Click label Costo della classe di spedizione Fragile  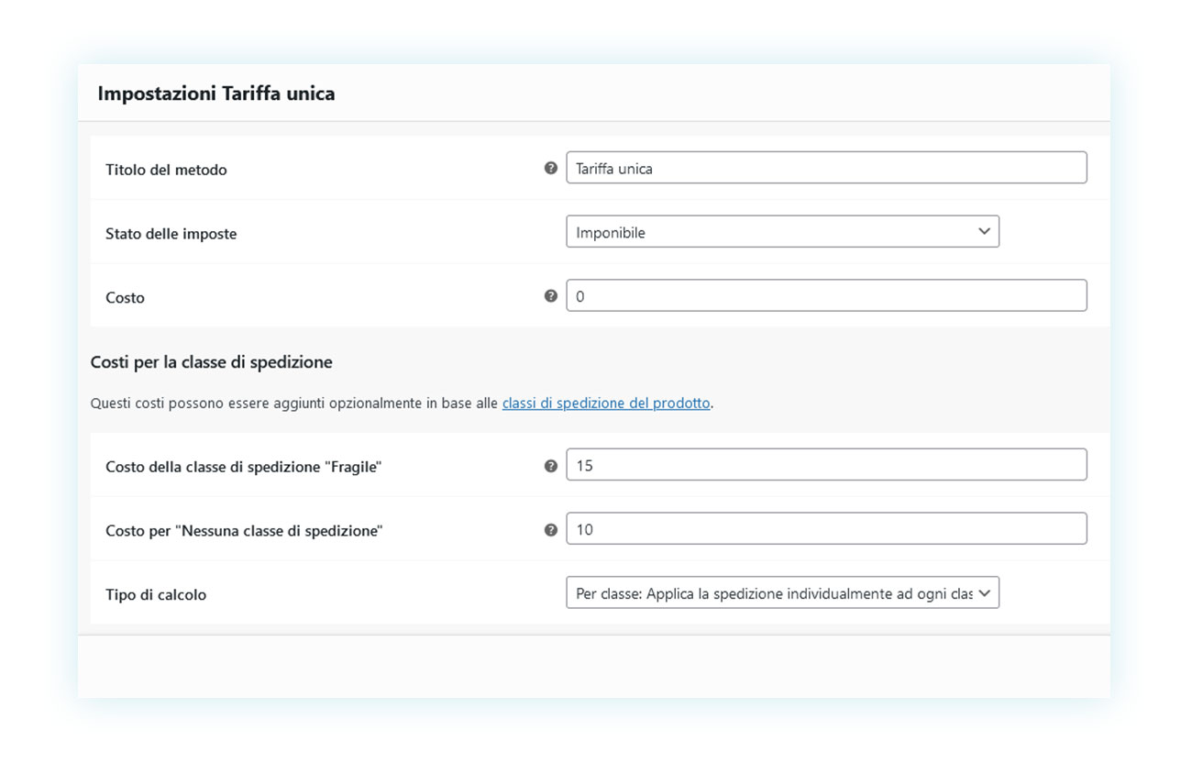point(243,467)
